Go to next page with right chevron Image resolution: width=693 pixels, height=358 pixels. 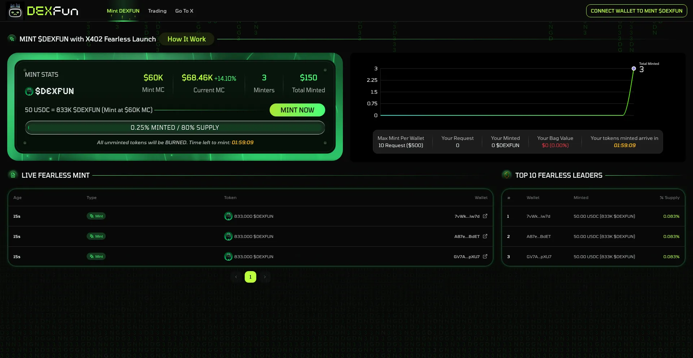tap(265, 277)
